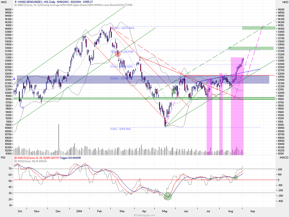Click the chart symbol icon before HANG SENG INDEX
Image resolution: width=289 pixels, height=217 pixels.
coord(15,2)
